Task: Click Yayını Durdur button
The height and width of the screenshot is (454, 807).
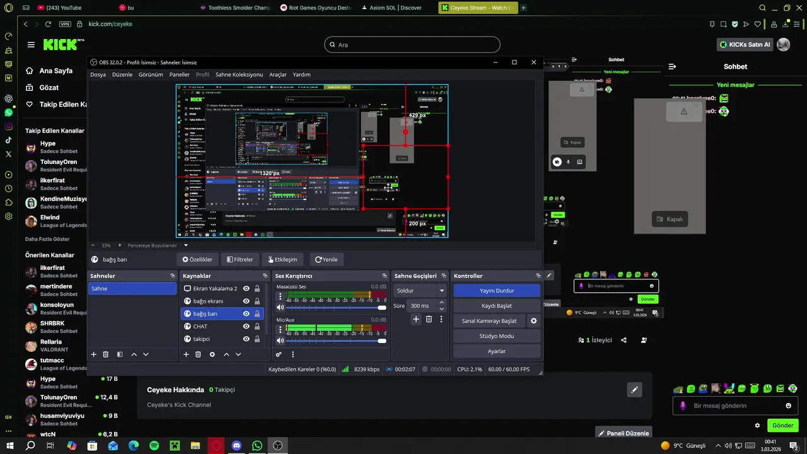Action: 497,291
